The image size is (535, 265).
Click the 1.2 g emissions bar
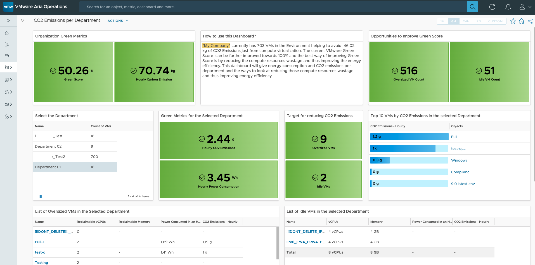click(409, 137)
